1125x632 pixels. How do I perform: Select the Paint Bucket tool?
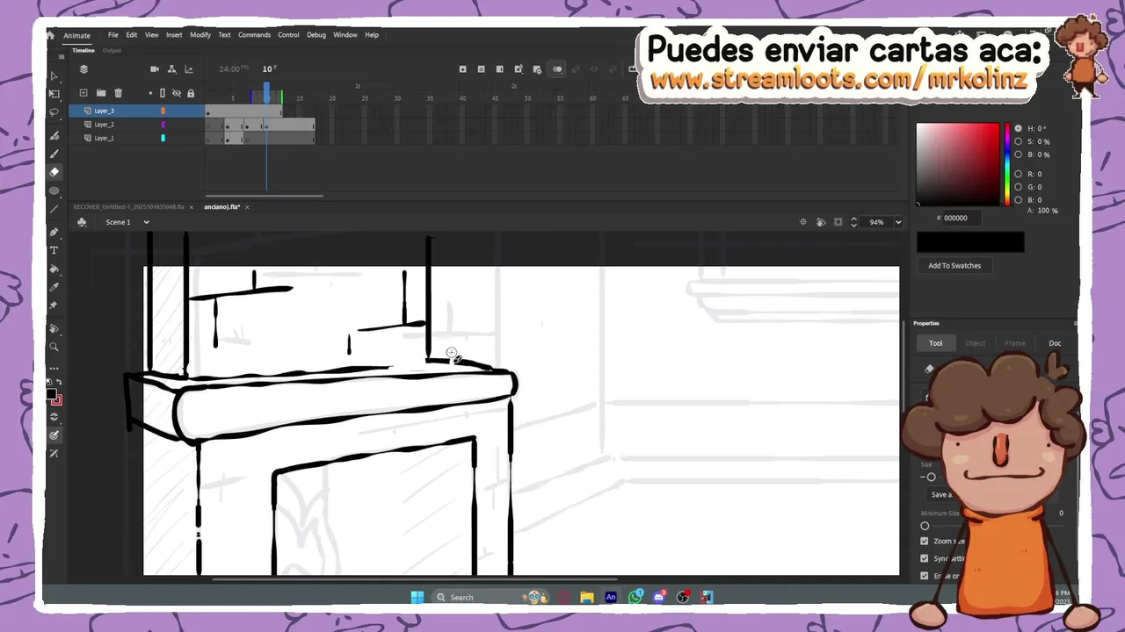tap(54, 269)
